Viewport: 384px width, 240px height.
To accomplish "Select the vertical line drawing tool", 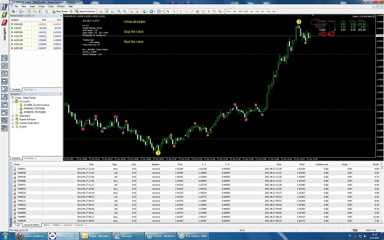I will coord(181,11).
